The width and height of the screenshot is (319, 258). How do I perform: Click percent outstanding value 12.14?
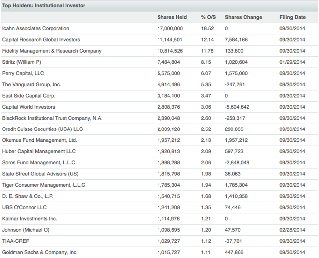coord(207,40)
